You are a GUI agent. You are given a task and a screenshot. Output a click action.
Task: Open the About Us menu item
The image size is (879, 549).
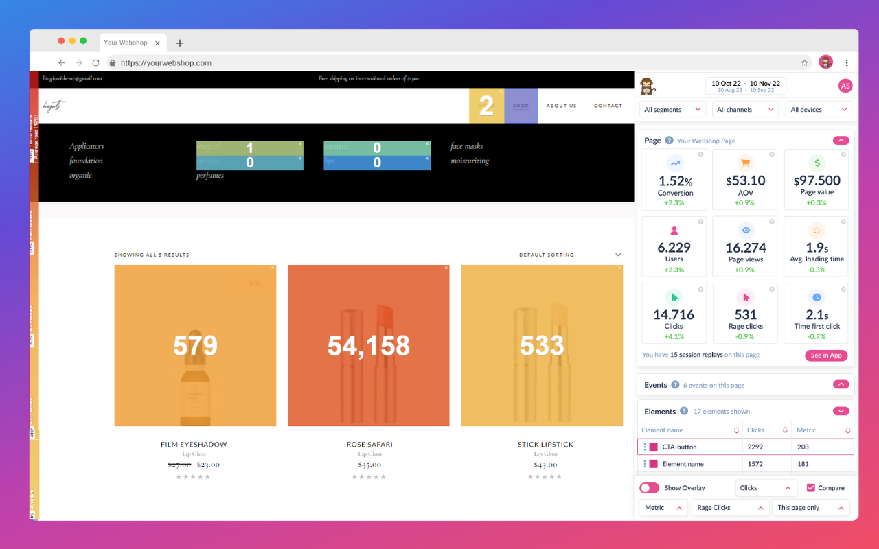click(562, 106)
